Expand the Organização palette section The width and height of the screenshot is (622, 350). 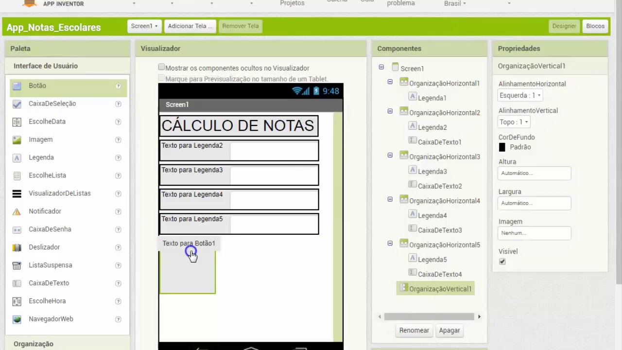coord(68,344)
